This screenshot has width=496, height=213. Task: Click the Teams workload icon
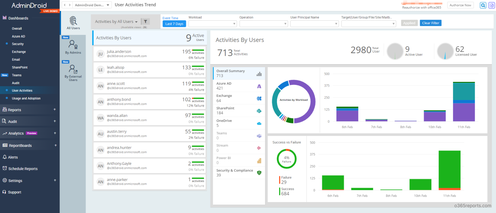[x=259, y=136]
